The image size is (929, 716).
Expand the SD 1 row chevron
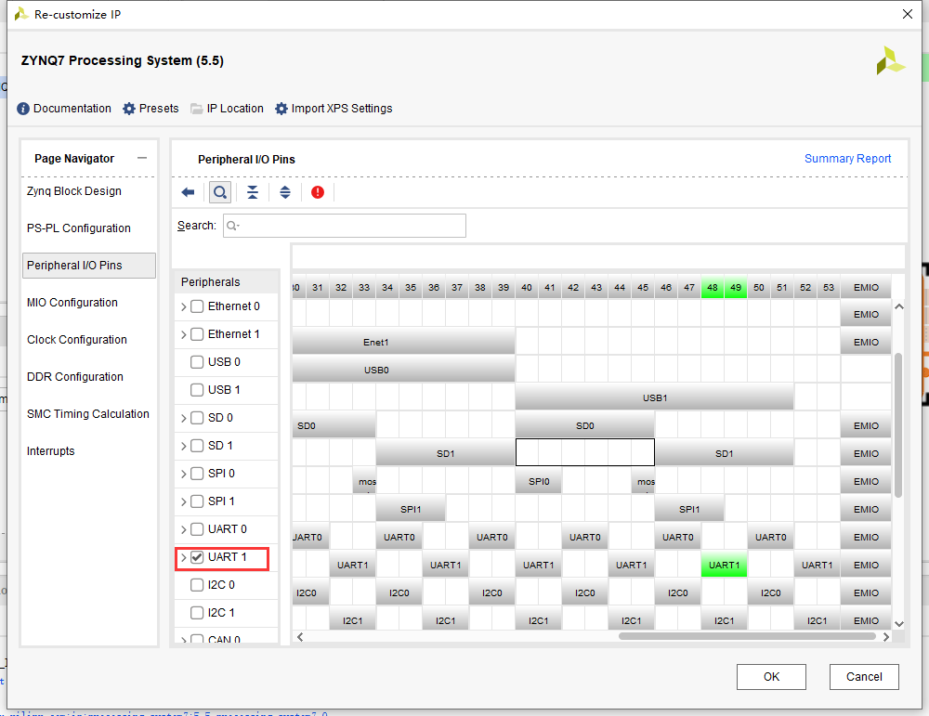click(x=184, y=446)
